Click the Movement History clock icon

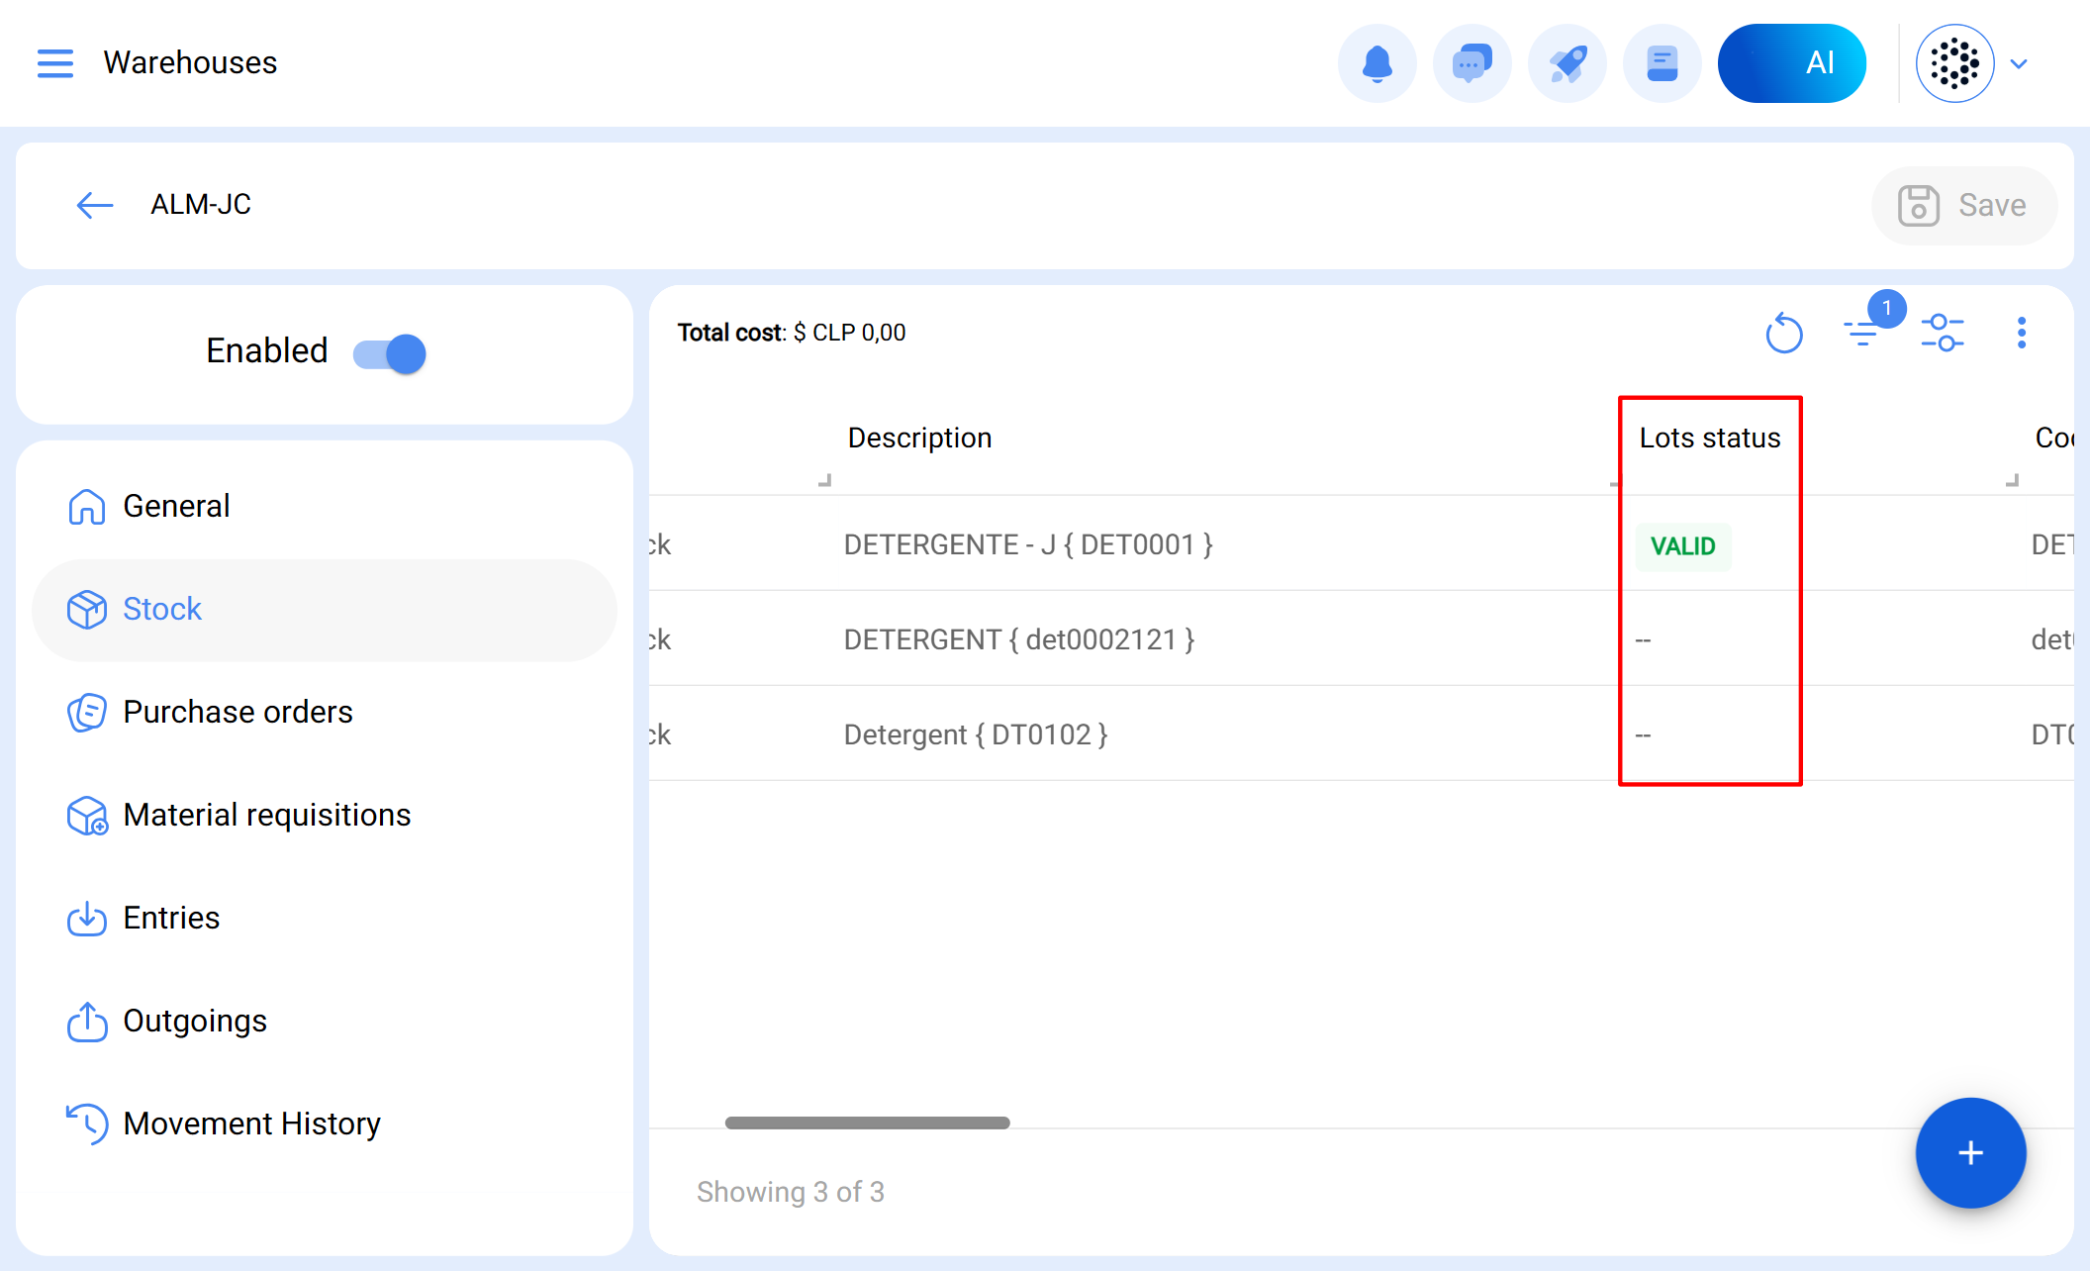click(x=87, y=1124)
